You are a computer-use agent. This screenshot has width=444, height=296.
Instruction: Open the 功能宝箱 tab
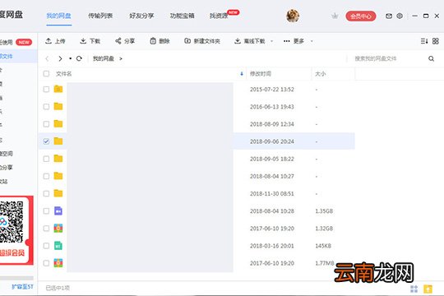point(182,16)
